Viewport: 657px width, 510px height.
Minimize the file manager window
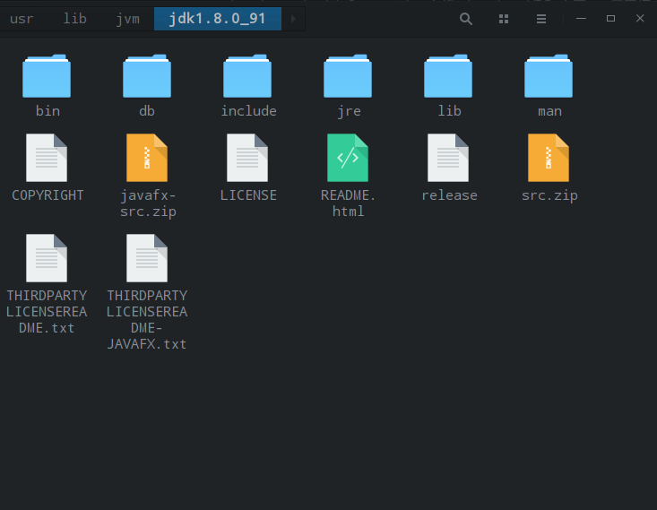581,19
